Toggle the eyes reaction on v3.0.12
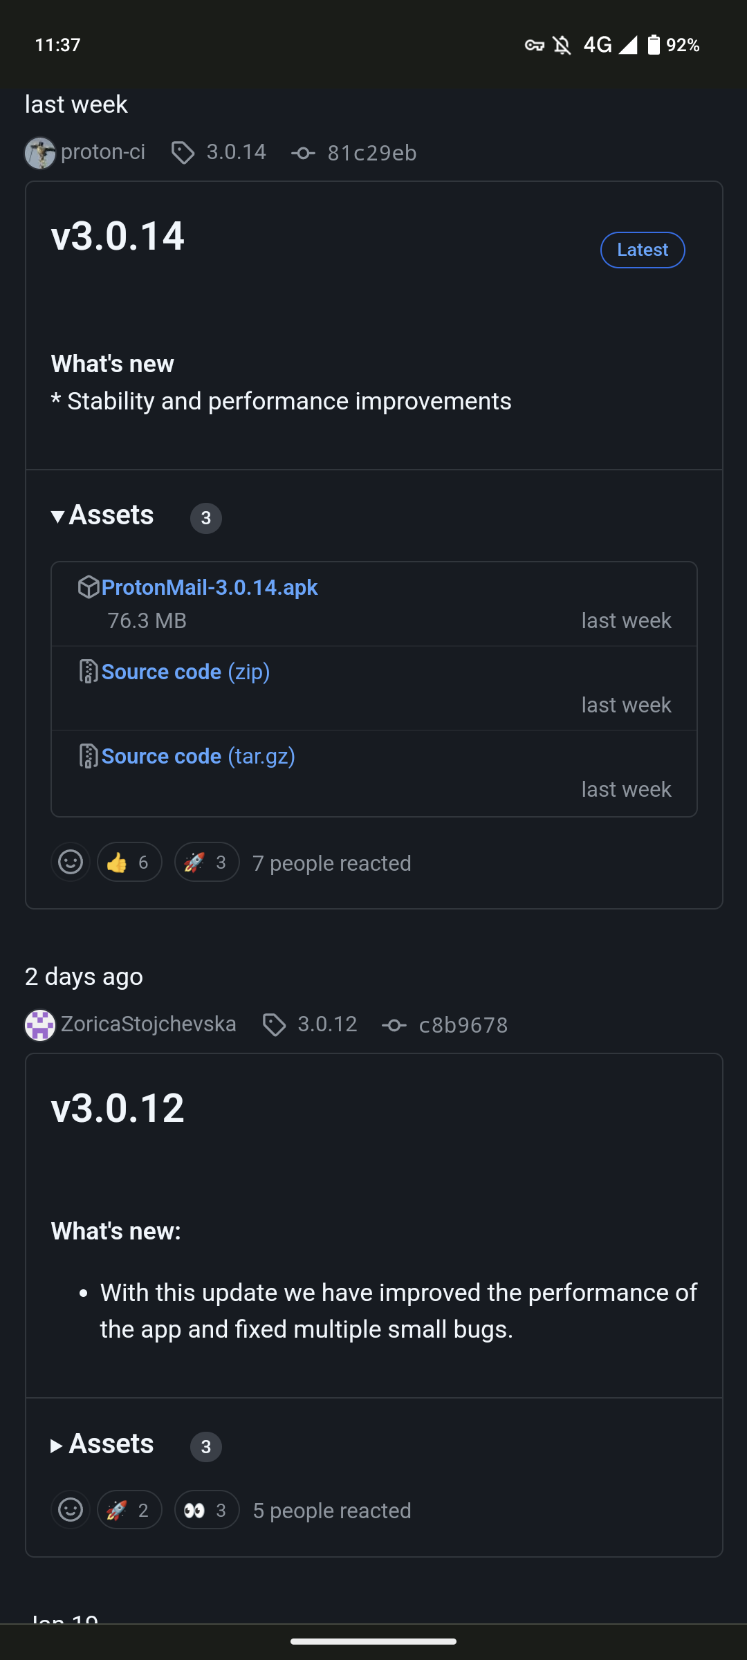This screenshot has height=1660, width=747. pos(206,1510)
